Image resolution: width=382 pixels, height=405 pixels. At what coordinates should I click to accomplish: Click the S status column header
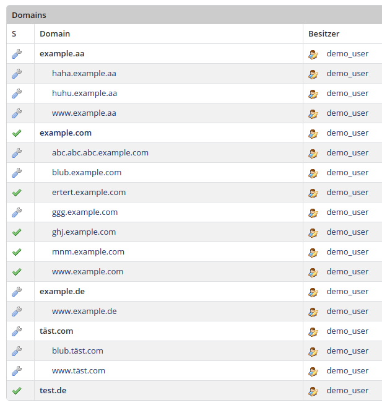(x=14, y=34)
